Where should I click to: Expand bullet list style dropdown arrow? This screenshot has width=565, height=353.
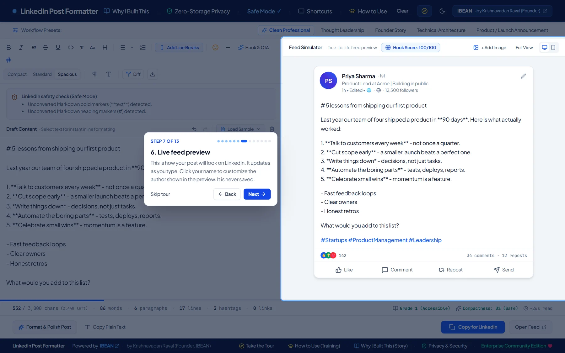[x=132, y=48]
